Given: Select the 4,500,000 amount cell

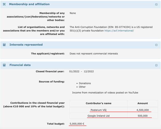Looking at the screenshot, I should (x=142, y=110).
